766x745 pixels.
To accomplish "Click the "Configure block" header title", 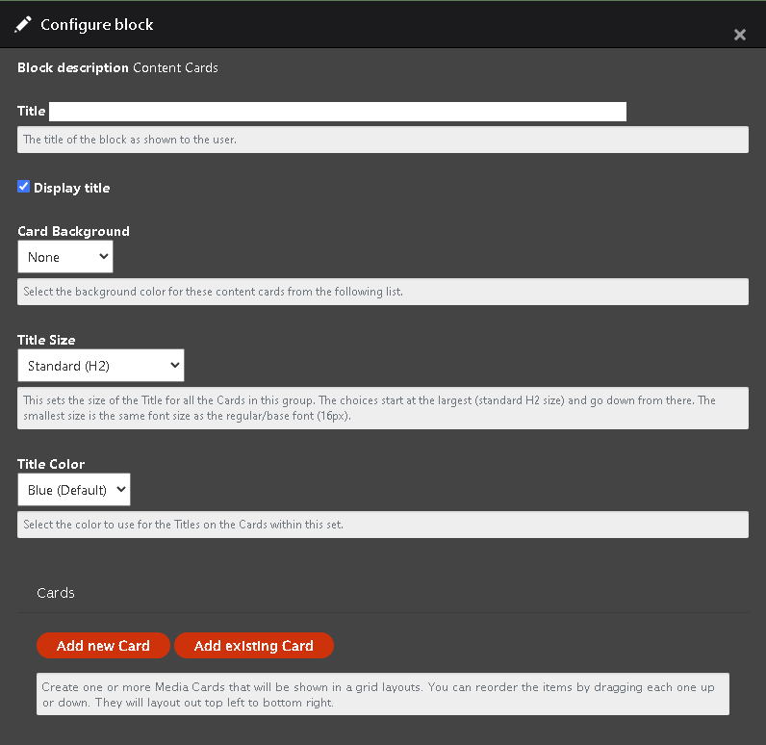I will point(97,24).
